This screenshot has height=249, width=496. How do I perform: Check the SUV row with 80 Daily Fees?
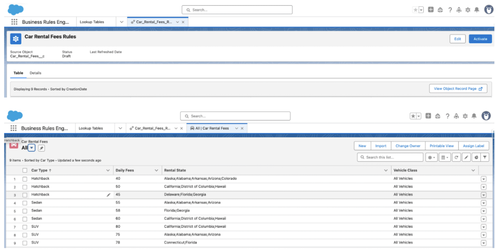click(25, 226)
